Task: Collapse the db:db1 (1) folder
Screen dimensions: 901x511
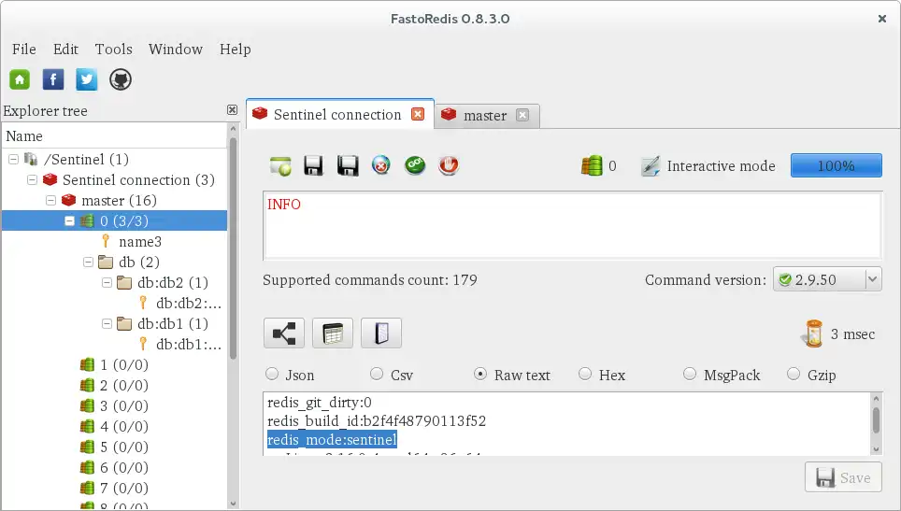Action: coord(107,324)
